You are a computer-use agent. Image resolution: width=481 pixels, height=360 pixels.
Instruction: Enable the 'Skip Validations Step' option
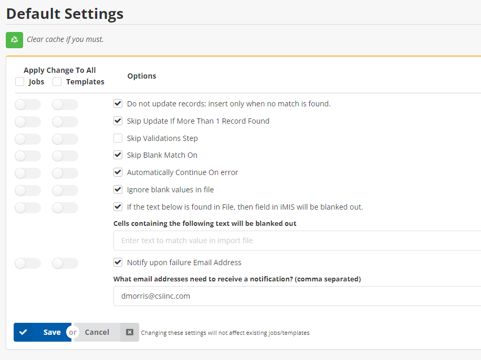click(x=118, y=138)
